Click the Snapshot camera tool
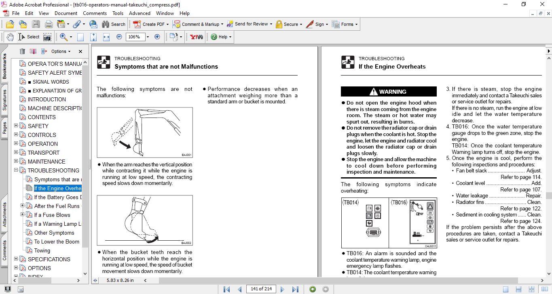This screenshot has width=552, height=294. (x=47, y=37)
